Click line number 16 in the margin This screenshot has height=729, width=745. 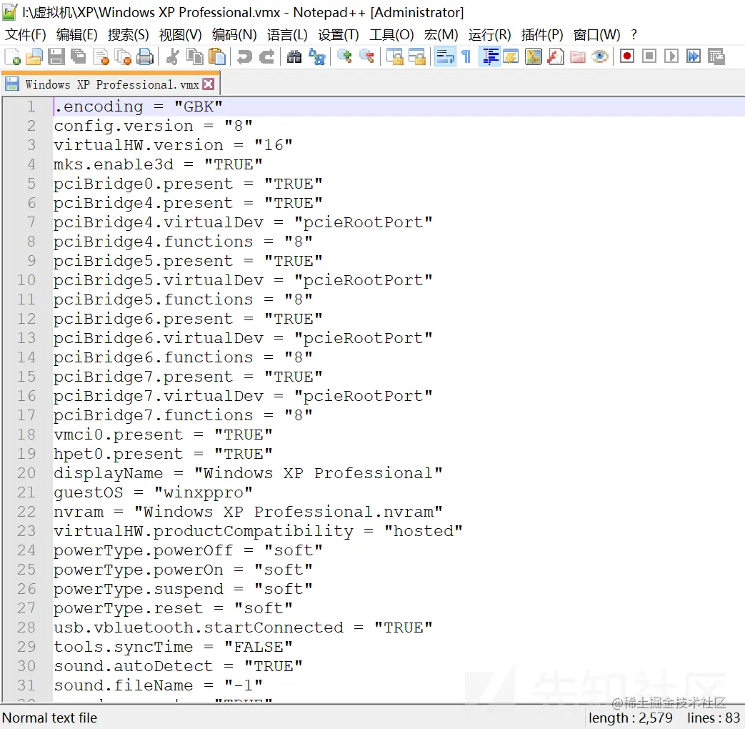coord(26,396)
